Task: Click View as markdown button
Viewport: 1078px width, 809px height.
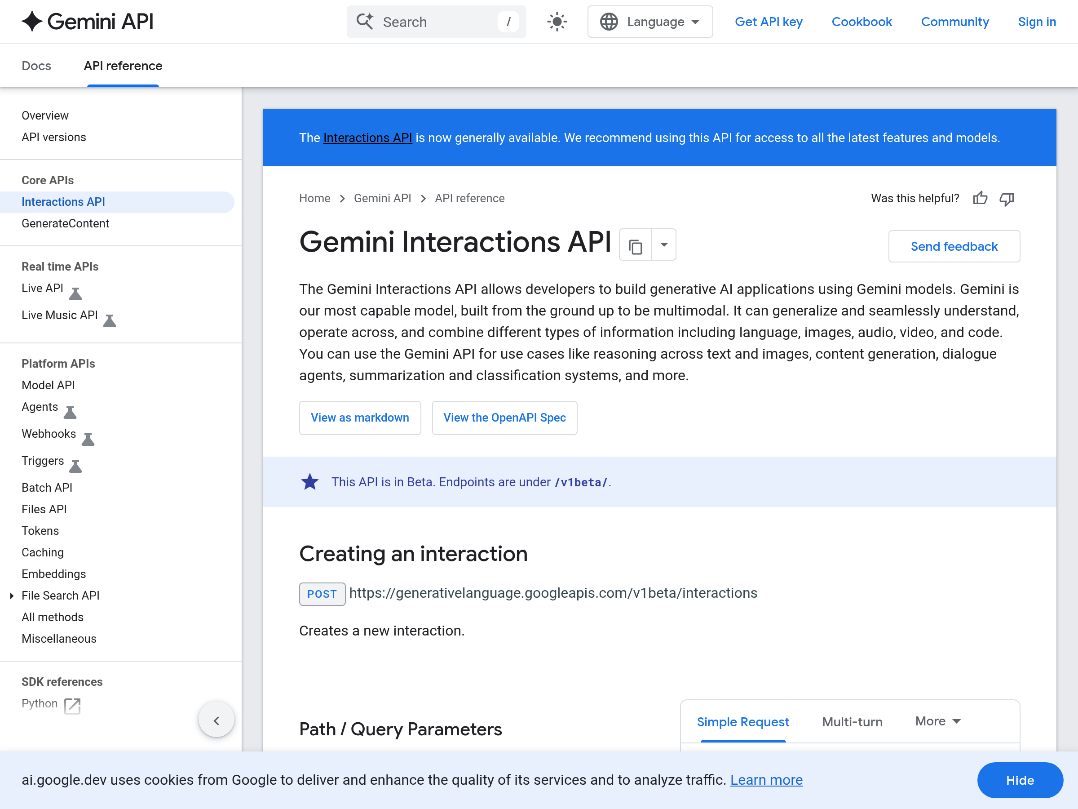Action: (x=360, y=418)
